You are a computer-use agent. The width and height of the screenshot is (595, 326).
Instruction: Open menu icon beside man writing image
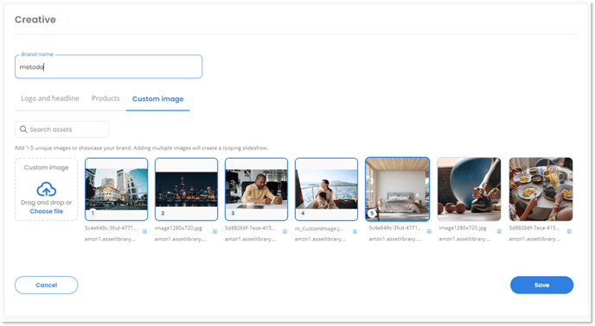(x=285, y=231)
